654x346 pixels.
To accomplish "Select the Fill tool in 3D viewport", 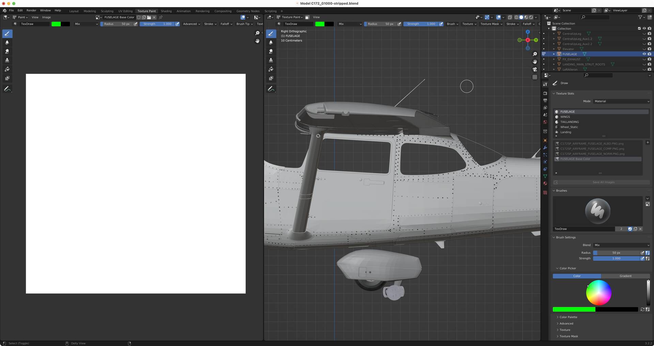I will 271,69.
